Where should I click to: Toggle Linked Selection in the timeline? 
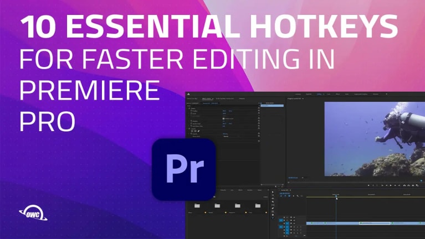click(289, 196)
